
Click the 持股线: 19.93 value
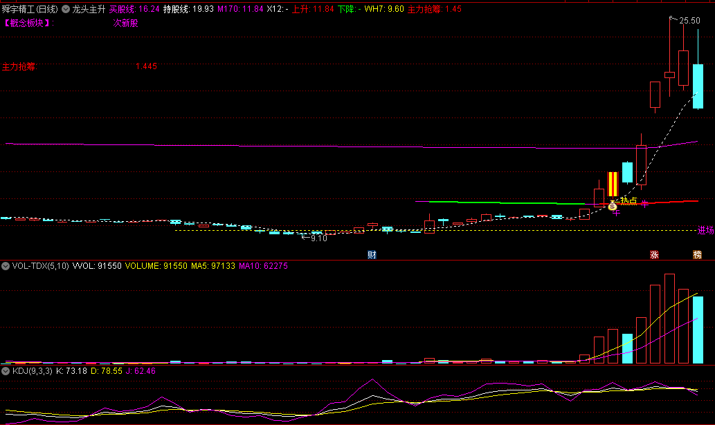coord(188,9)
